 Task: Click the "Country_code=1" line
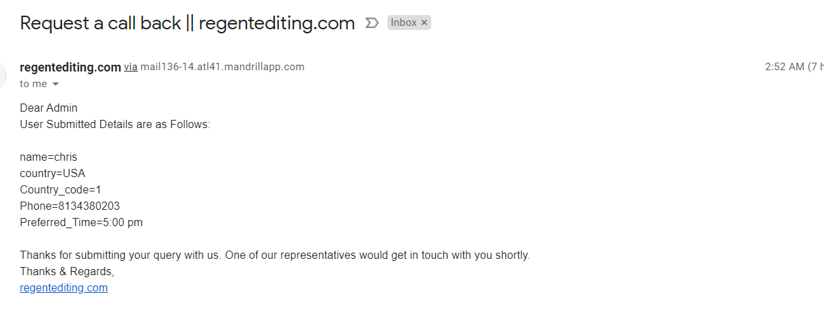(60, 189)
